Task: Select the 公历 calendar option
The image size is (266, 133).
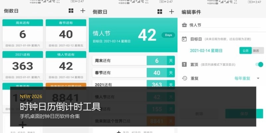Action: click(245, 51)
